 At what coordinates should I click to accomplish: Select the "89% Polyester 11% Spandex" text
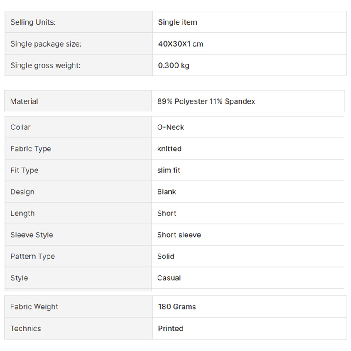(206, 101)
